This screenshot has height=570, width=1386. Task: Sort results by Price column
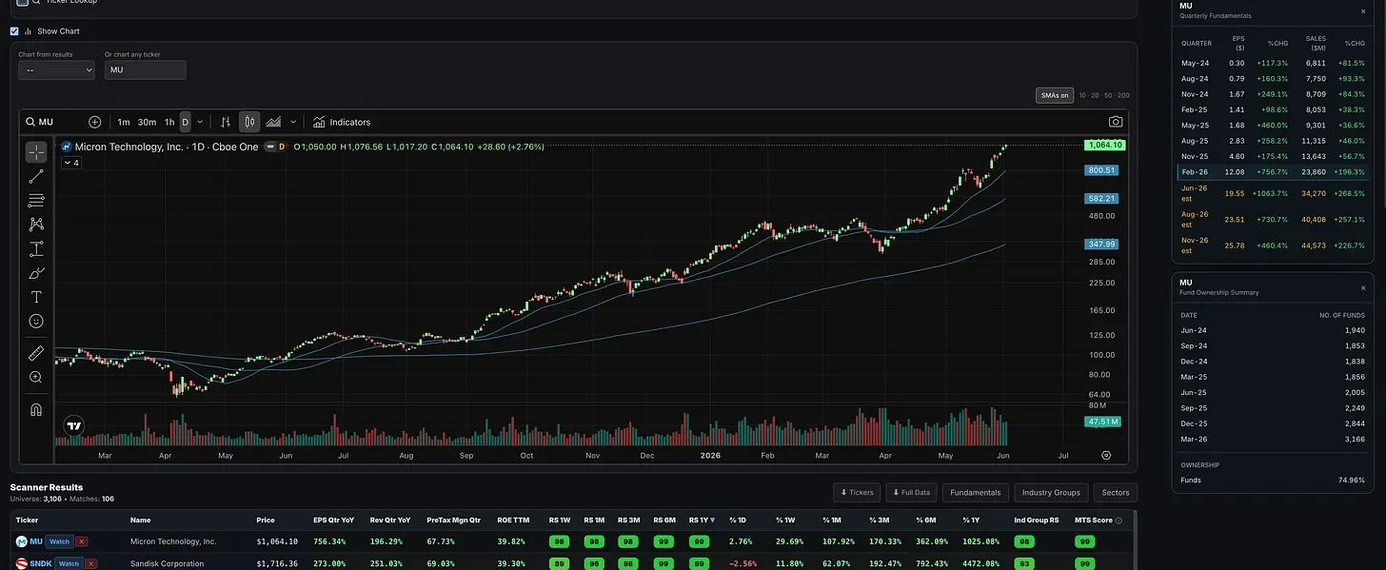click(266, 520)
